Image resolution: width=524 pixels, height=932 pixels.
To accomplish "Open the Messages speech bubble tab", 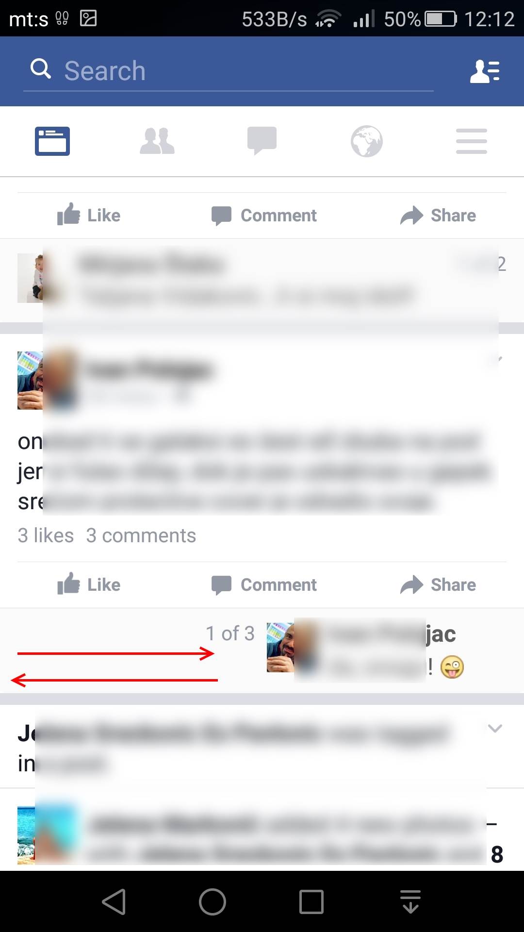I will (262, 141).
